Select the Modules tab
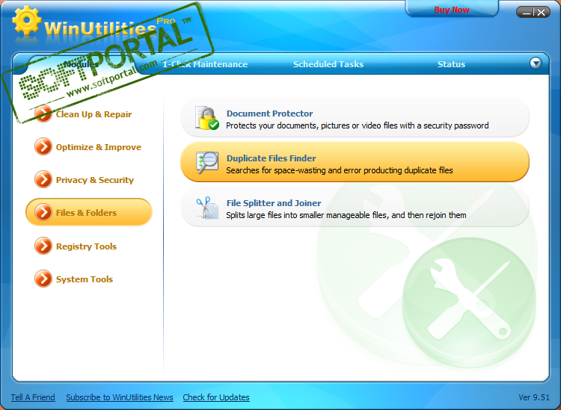The height and width of the screenshot is (410, 561). click(x=82, y=64)
